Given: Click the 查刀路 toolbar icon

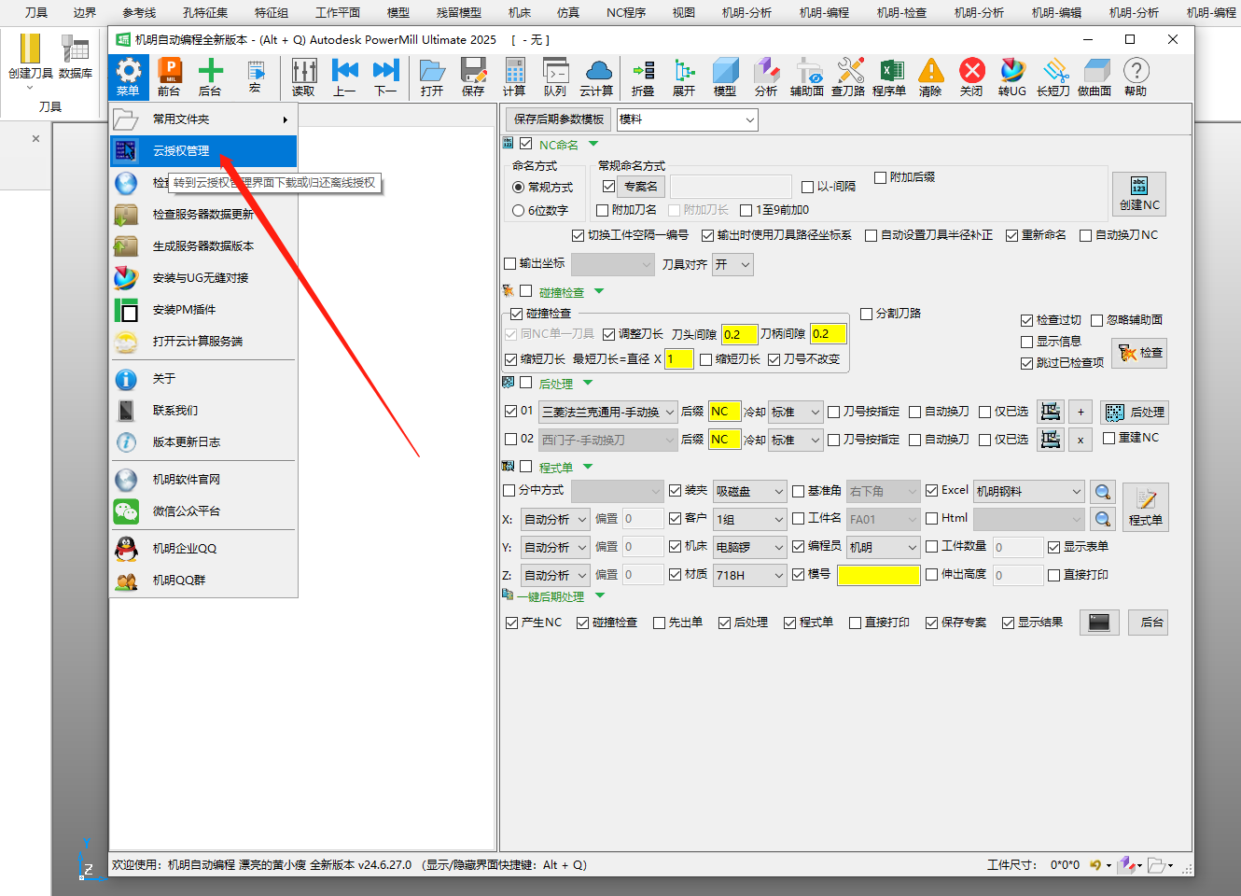Looking at the screenshot, I should (x=848, y=77).
